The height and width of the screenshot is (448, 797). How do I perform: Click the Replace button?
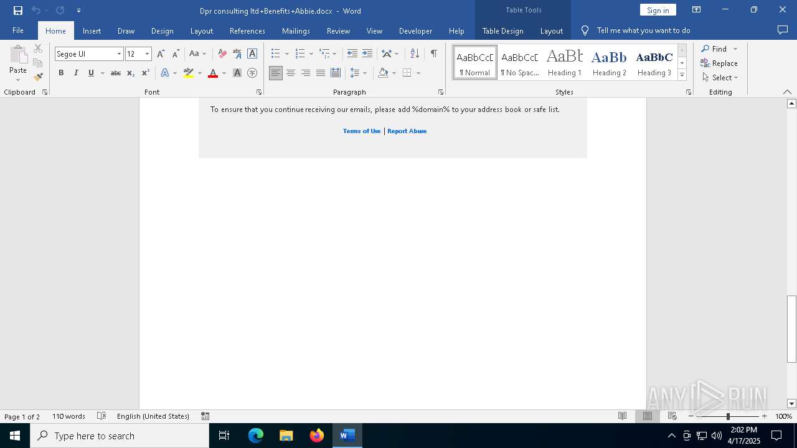click(719, 63)
